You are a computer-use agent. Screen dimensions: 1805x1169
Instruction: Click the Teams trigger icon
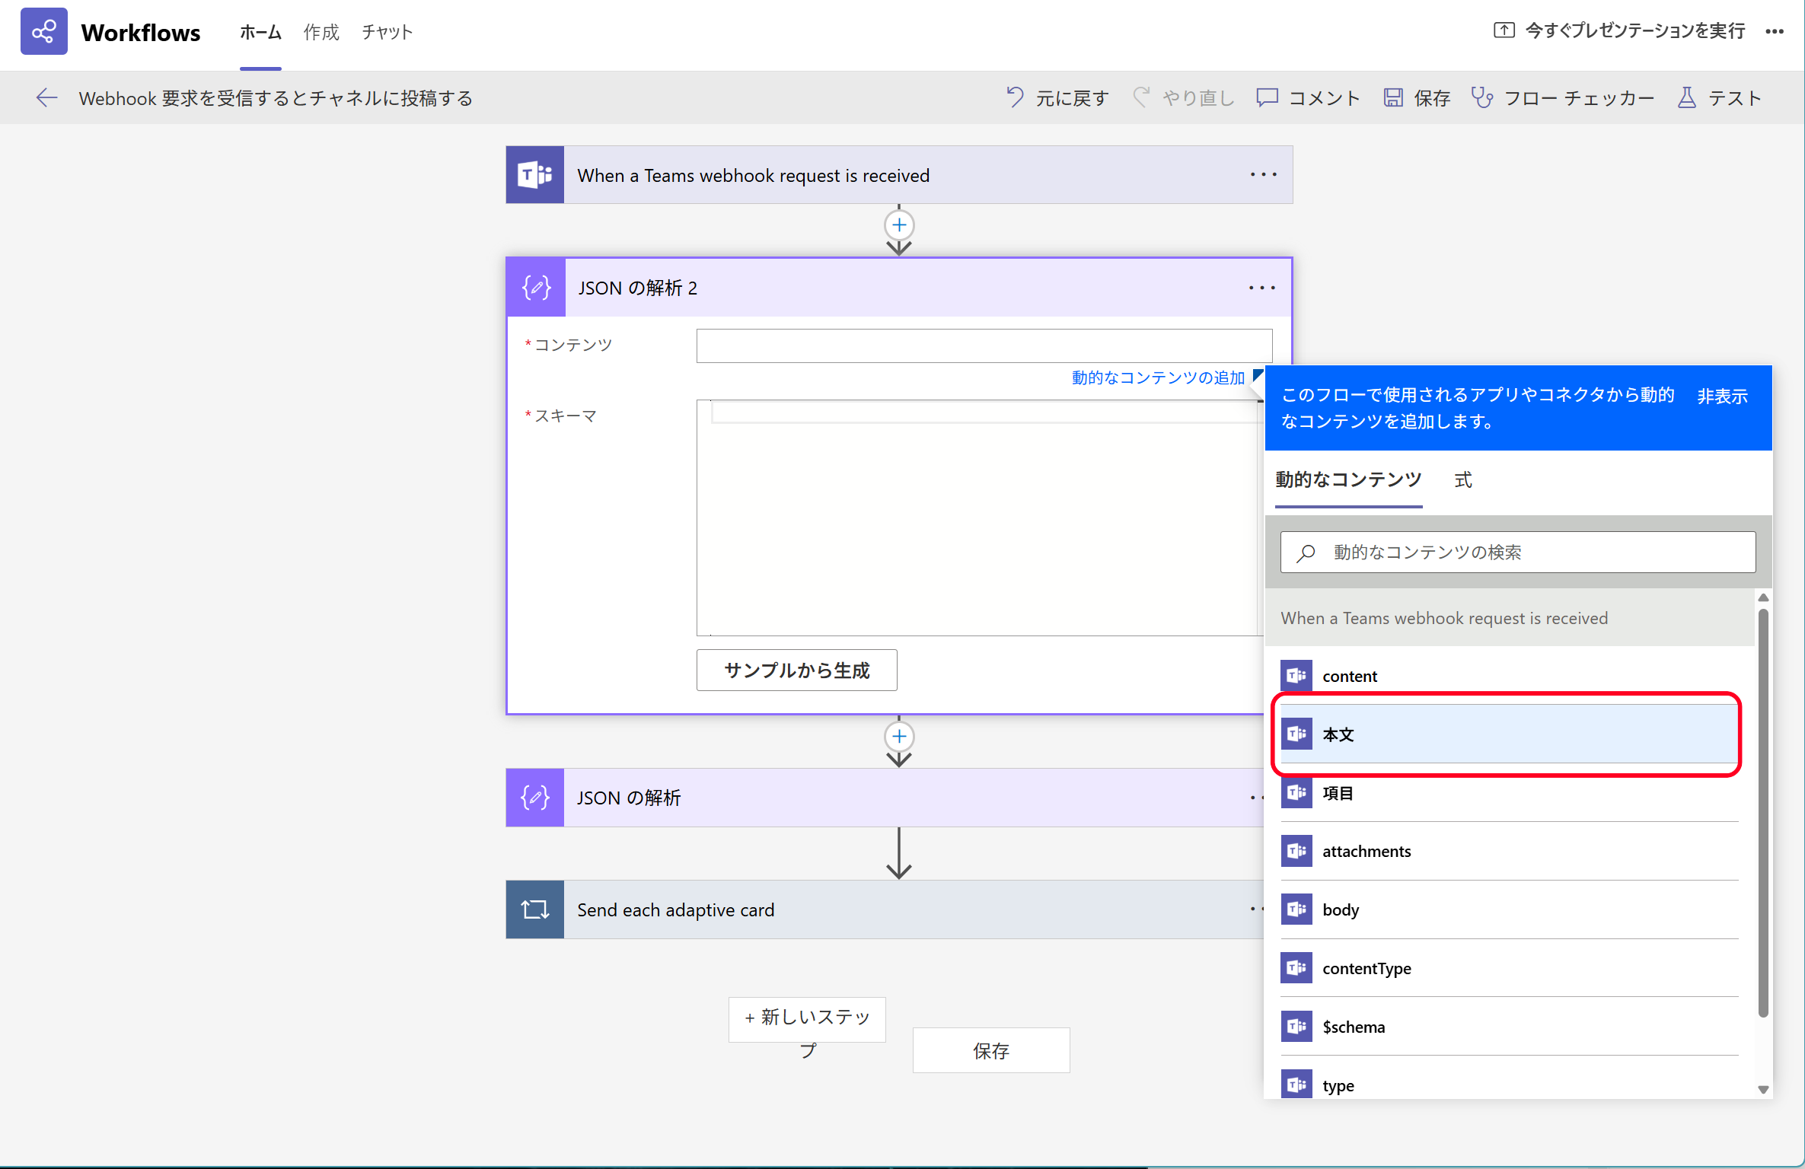535,175
